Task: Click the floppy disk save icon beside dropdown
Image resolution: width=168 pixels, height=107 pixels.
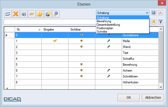Action: click(x=154, y=13)
